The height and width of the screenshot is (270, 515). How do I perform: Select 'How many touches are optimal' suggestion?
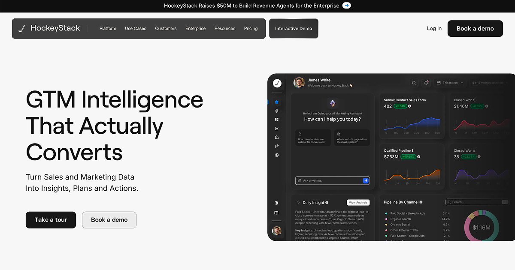tap(312, 138)
